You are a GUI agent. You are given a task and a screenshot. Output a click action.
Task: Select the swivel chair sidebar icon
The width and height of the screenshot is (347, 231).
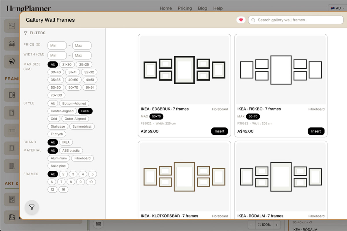12,62
